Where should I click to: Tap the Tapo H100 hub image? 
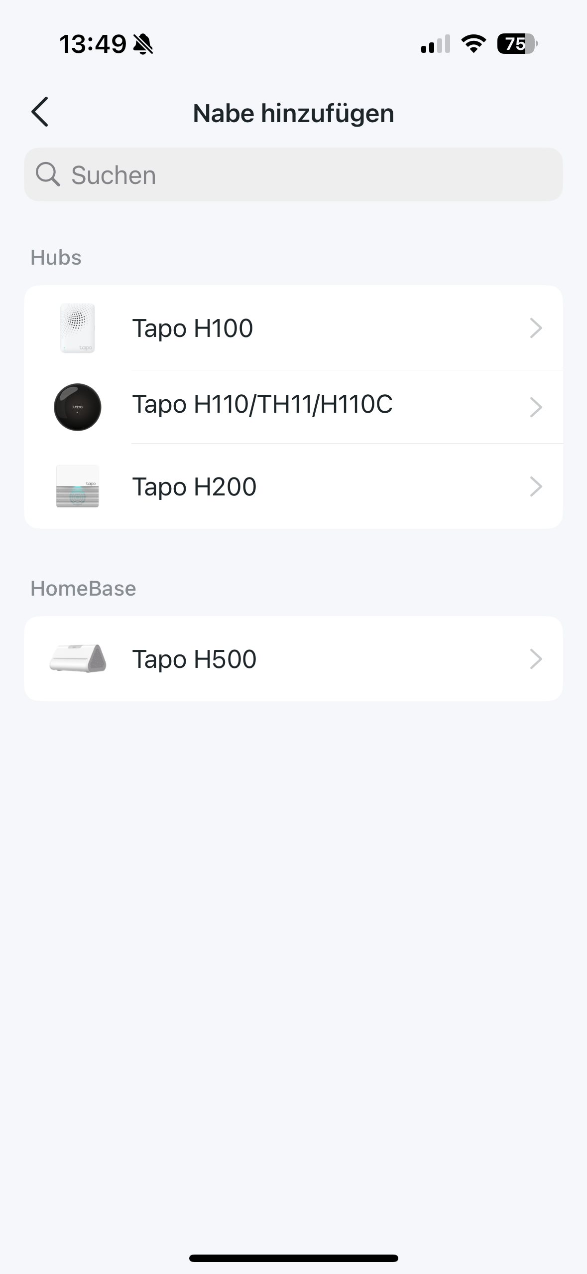(x=77, y=328)
